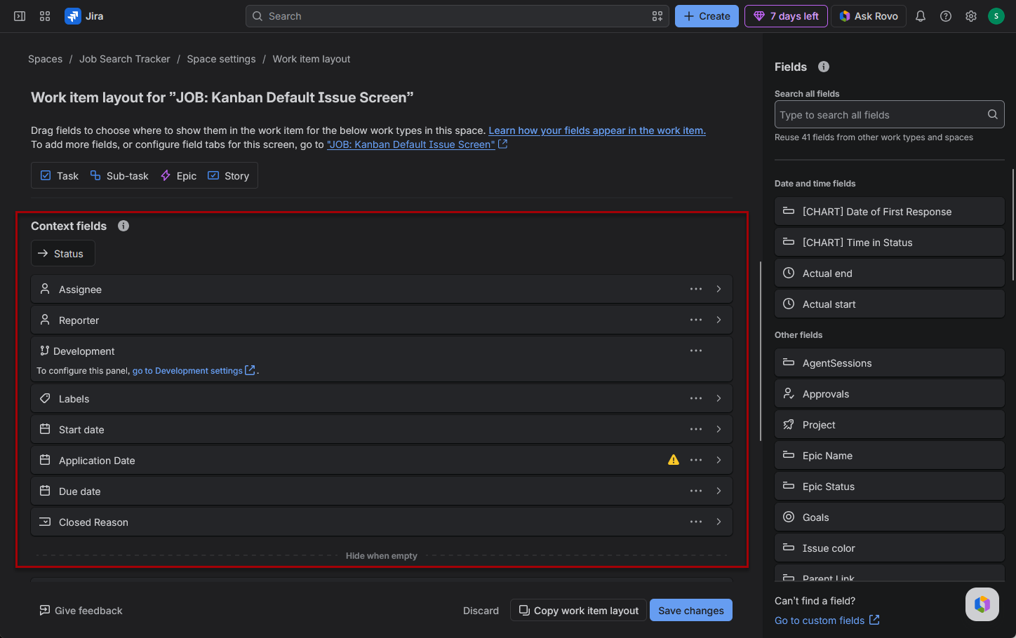1016x638 pixels.
Task: Select the Task work type
Action: pyautogui.click(x=60, y=175)
